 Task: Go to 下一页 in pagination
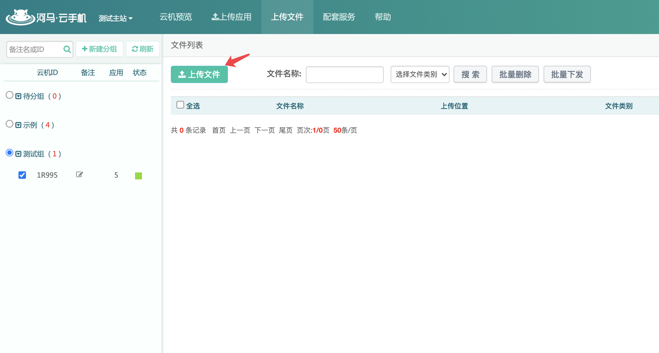click(265, 130)
